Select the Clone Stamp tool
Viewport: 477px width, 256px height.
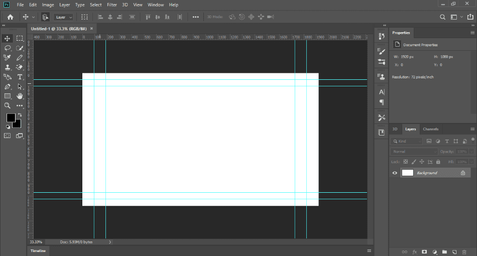(x=8, y=67)
